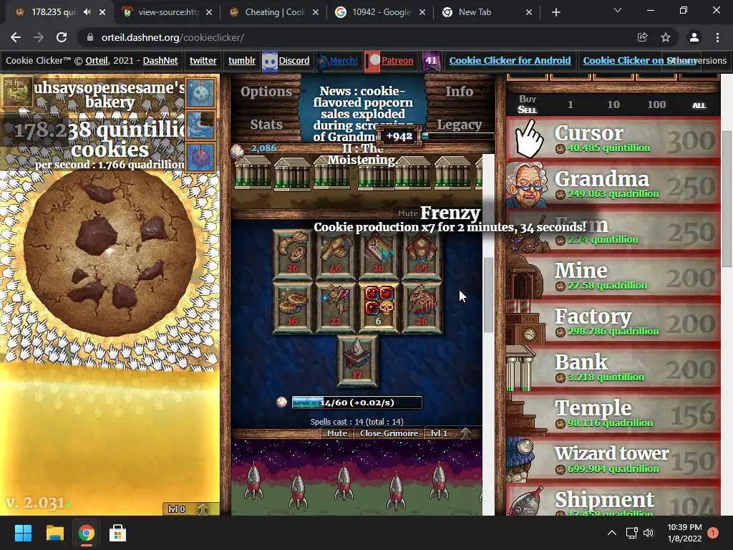733x550 pixels.
Task: Switch store mode to Buy
Action: (x=528, y=99)
